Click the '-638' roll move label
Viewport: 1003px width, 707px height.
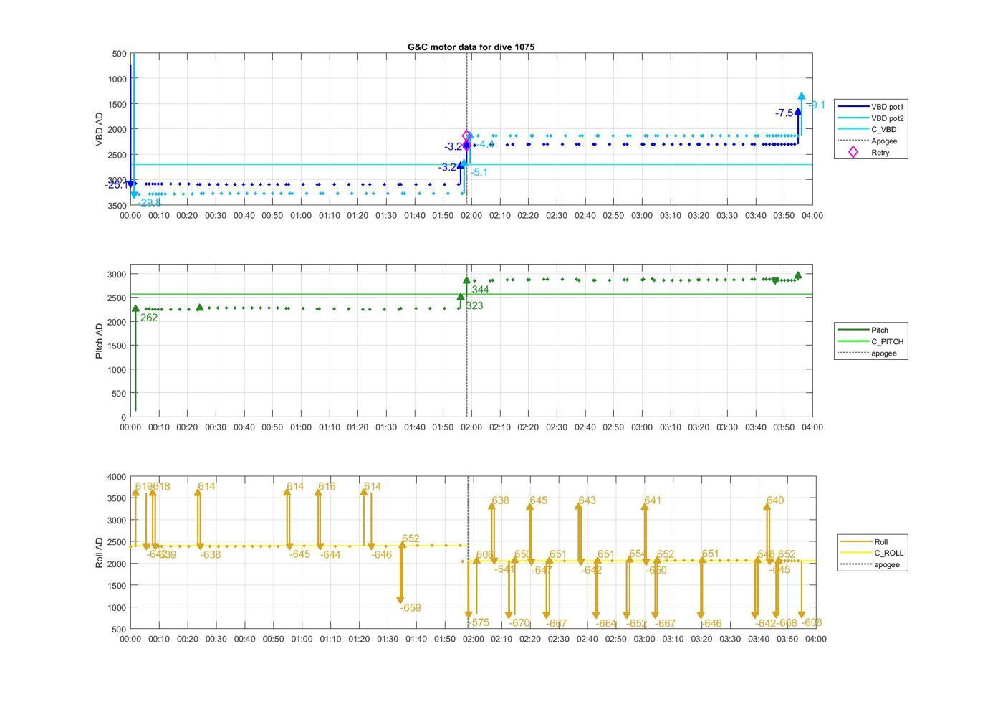(x=211, y=555)
